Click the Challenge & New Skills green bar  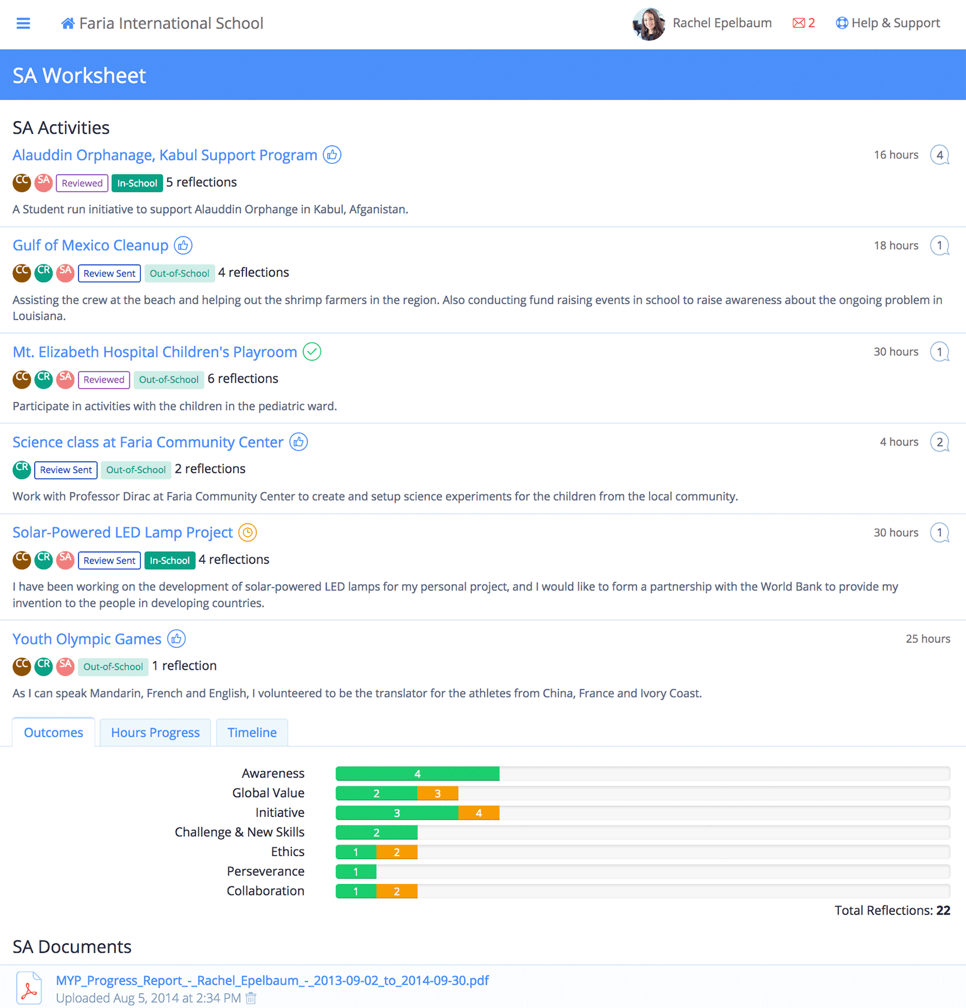[x=377, y=832]
